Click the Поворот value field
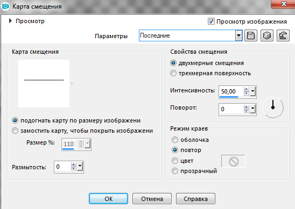Viewport: 295px width, 209px height. click(231, 109)
